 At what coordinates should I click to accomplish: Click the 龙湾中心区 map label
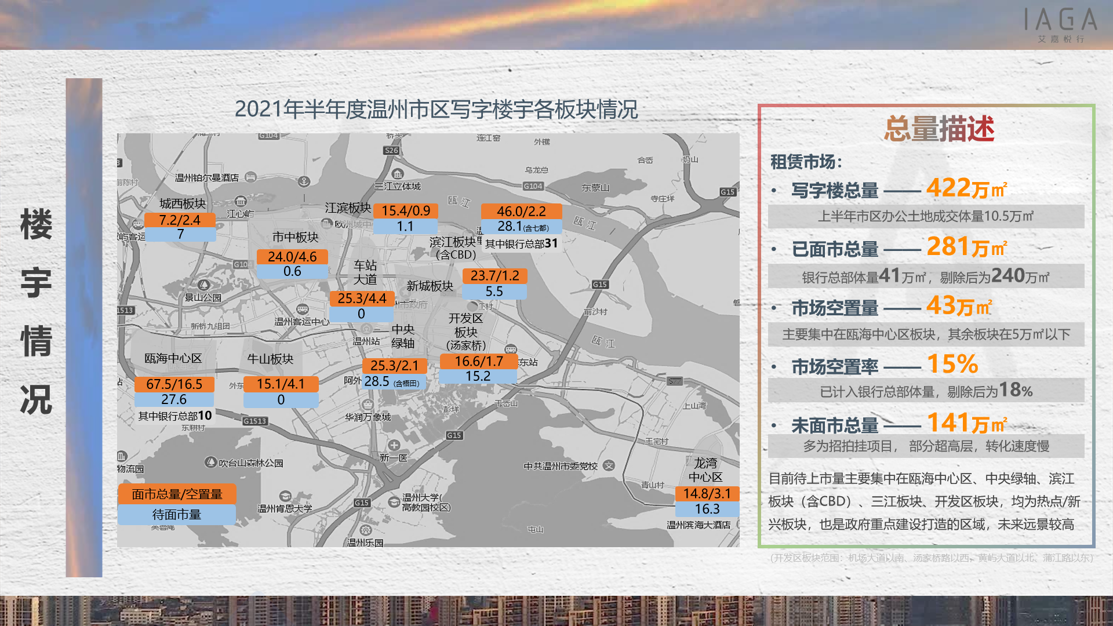[x=705, y=470]
